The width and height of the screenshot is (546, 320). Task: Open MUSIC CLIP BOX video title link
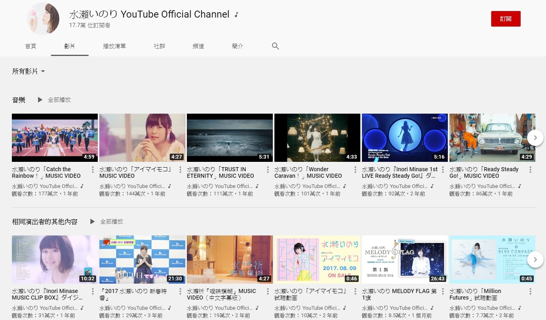point(47,294)
